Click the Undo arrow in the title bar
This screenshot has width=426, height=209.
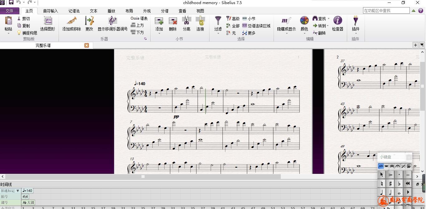click(x=18, y=2)
